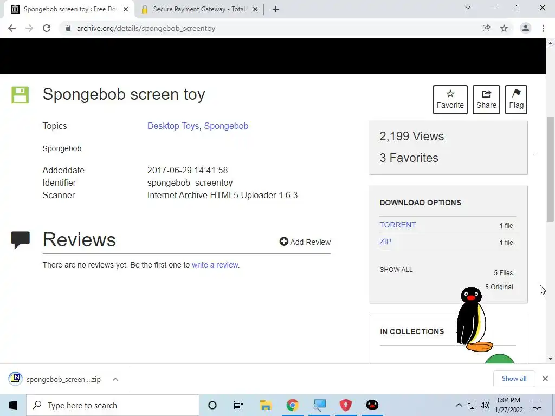Click the scrollbar down arrow

point(550,359)
